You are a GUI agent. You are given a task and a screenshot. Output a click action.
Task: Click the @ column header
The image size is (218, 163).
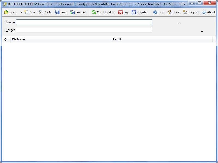[6, 39]
